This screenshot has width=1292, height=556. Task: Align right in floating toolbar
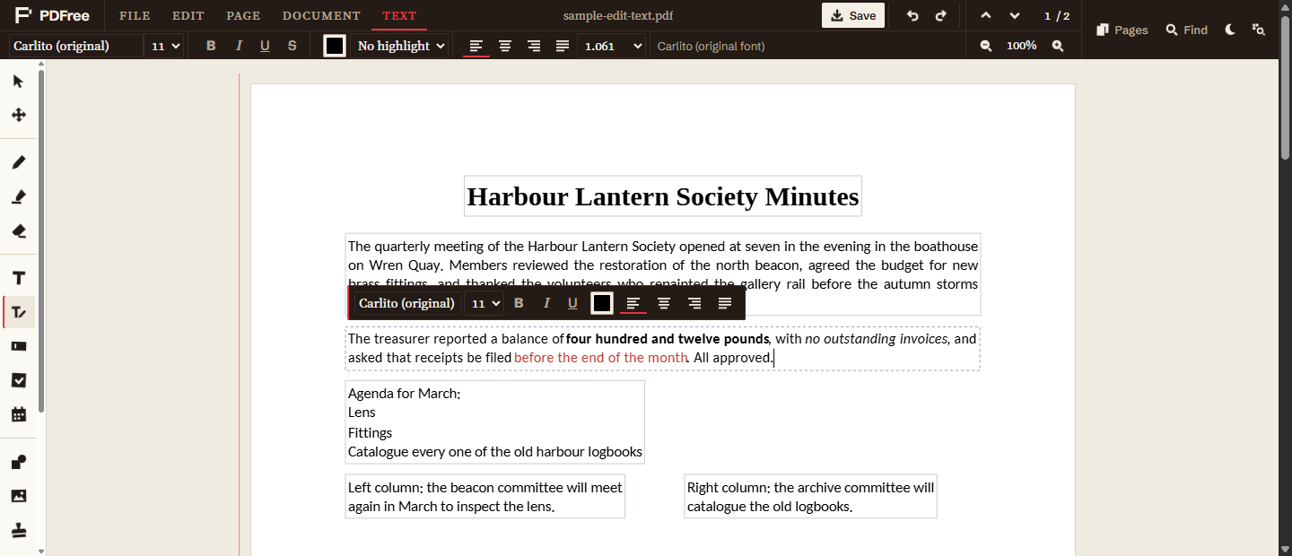pyautogui.click(x=694, y=303)
